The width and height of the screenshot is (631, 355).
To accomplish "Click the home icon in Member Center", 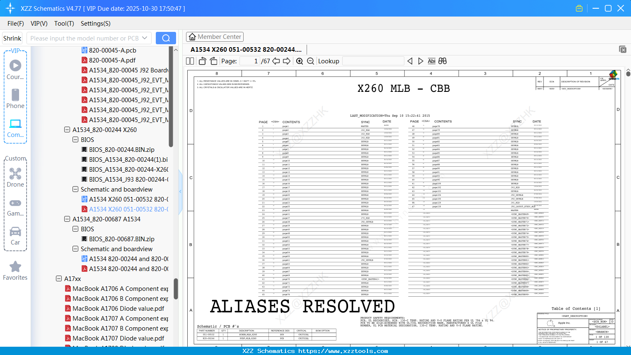I will click(x=192, y=37).
